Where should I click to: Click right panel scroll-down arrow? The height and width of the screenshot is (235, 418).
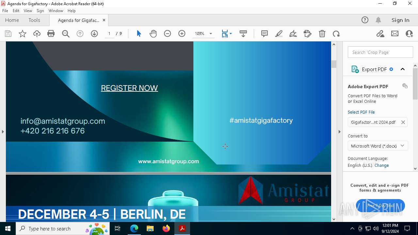coord(415,169)
